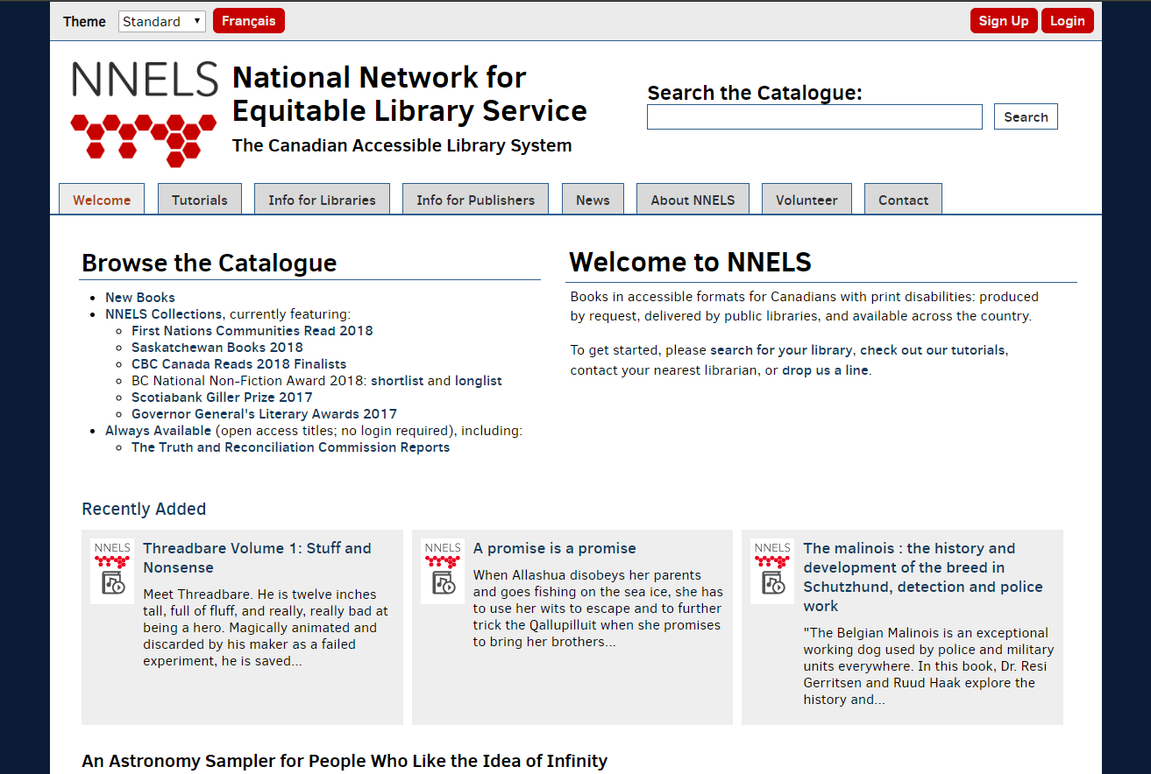The height and width of the screenshot is (774, 1151).
Task: Click the Login button
Action: pyautogui.click(x=1068, y=21)
